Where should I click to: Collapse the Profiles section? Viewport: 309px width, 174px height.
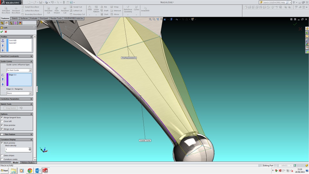pyautogui.click(x=31, y=37)
